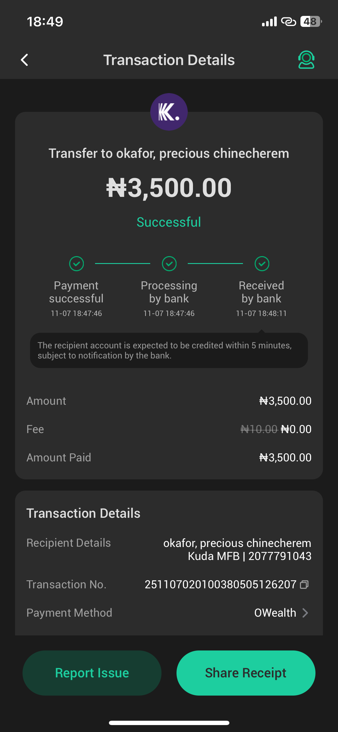Open the Payment Method row
The height and width of the screenshot is (732, 338).
[x=169, y=613]
